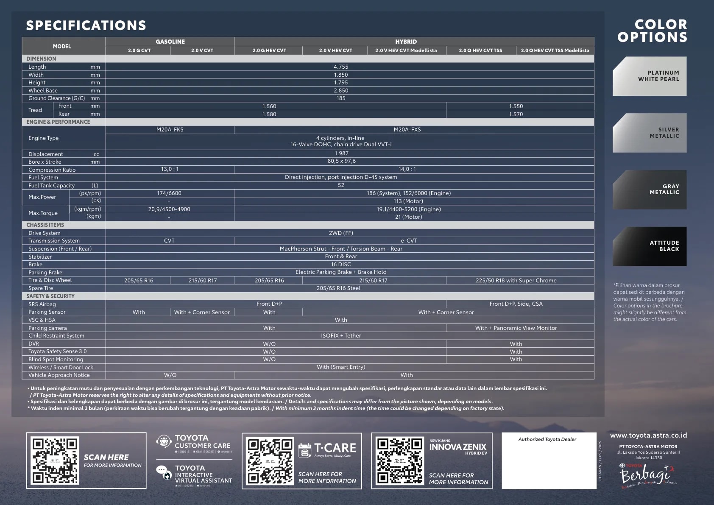714x505 pixels.
Task: Click the "Blind Spot Monitoring" row label
Action: [56, 360]
